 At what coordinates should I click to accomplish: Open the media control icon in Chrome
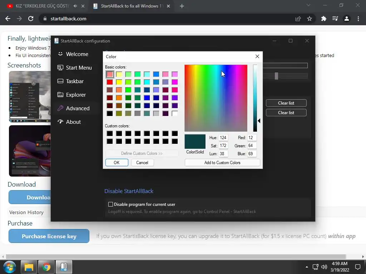(335, 19)
